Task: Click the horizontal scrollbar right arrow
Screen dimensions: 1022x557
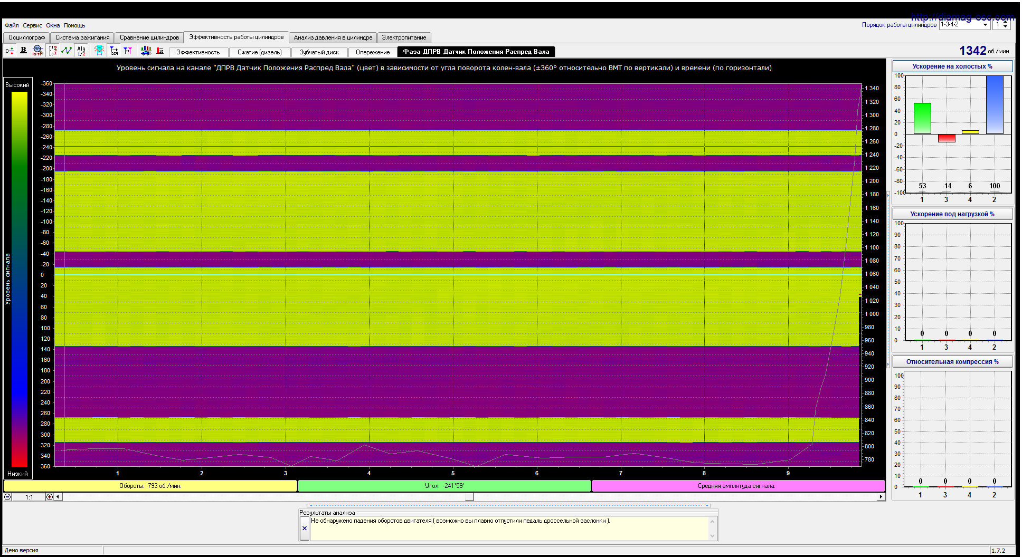Action: point(881,497)
